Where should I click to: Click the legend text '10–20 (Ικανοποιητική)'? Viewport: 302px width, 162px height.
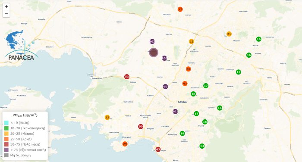(x=28, y=128)
